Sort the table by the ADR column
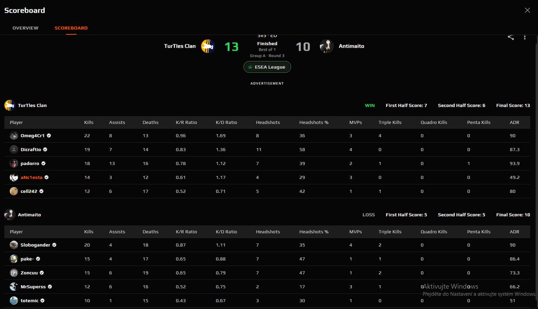Image resolution: width=538 pixels, height=309 pixels. click(x=514, y=122)
